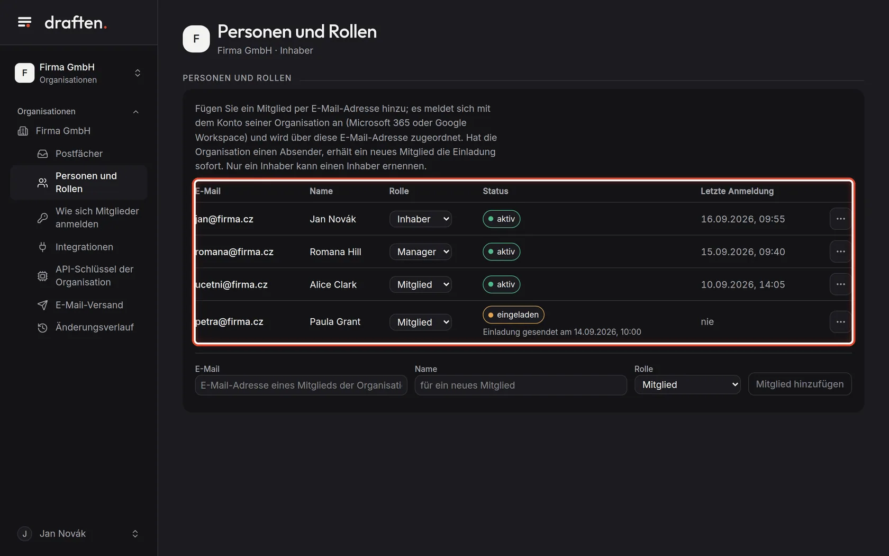Screen dimensions: 889x556
Task: Click the name Paula Grant
Action: click(x=335, y=322)
